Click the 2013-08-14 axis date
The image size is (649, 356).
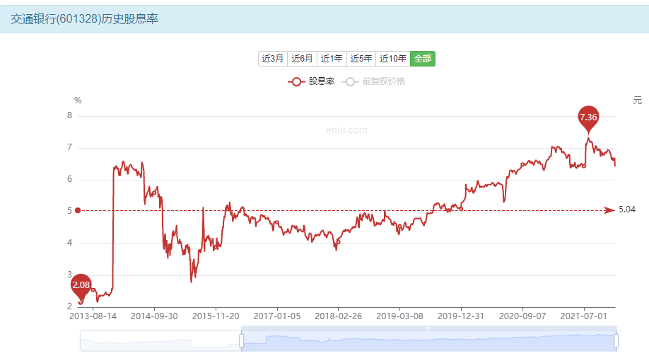pyautogui.click(x=93, y=316)
